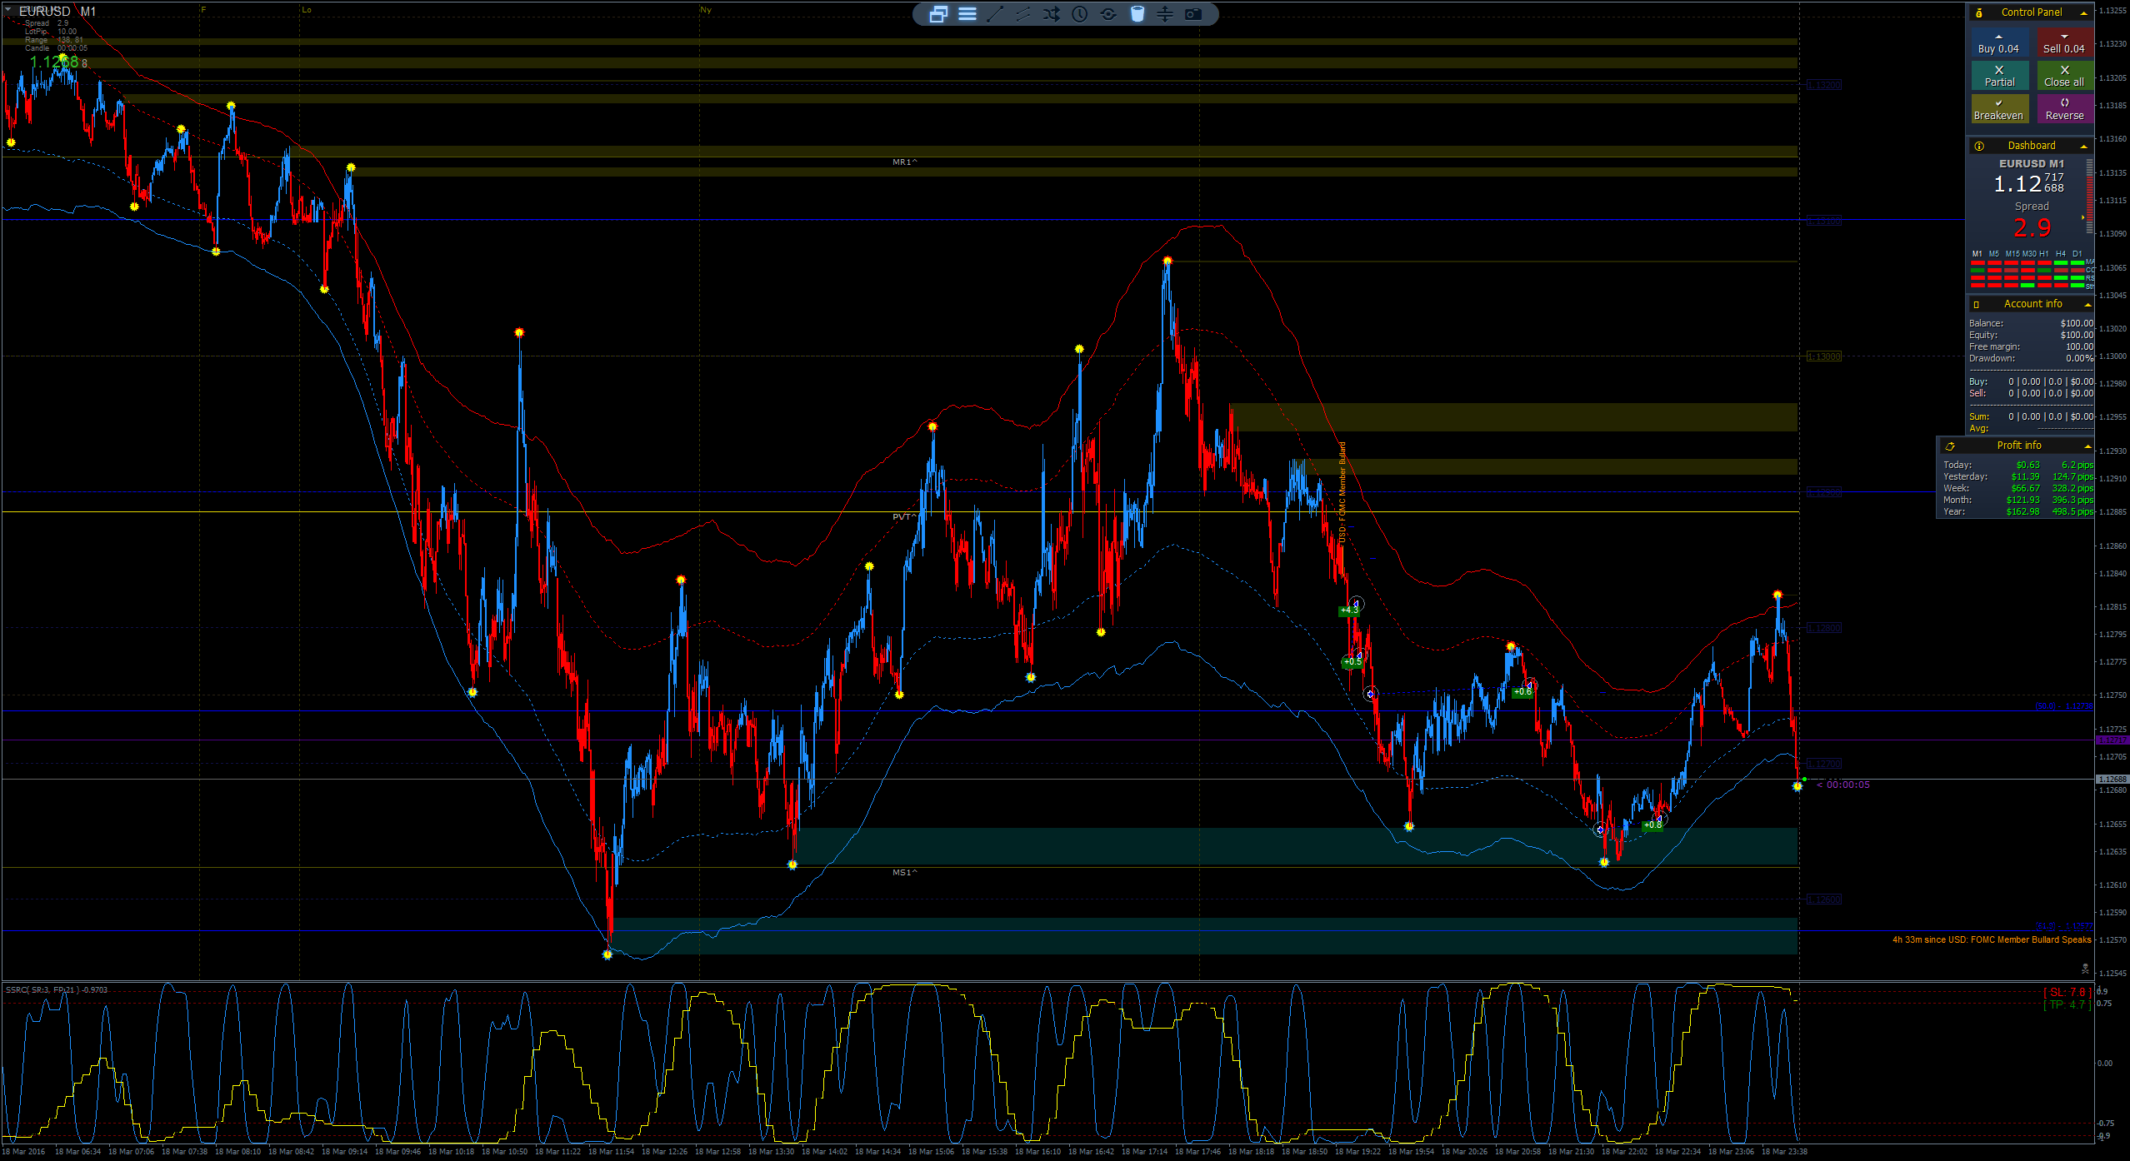Select the H4 timeframe label in Dashboard
The image size is (2130, 1161).
point(2060,254)
